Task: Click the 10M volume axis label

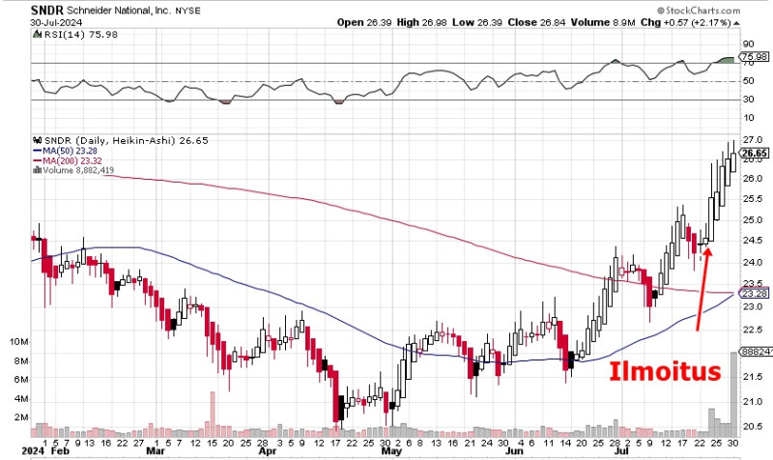Action: pyautogui.click(x=18, y=342)
